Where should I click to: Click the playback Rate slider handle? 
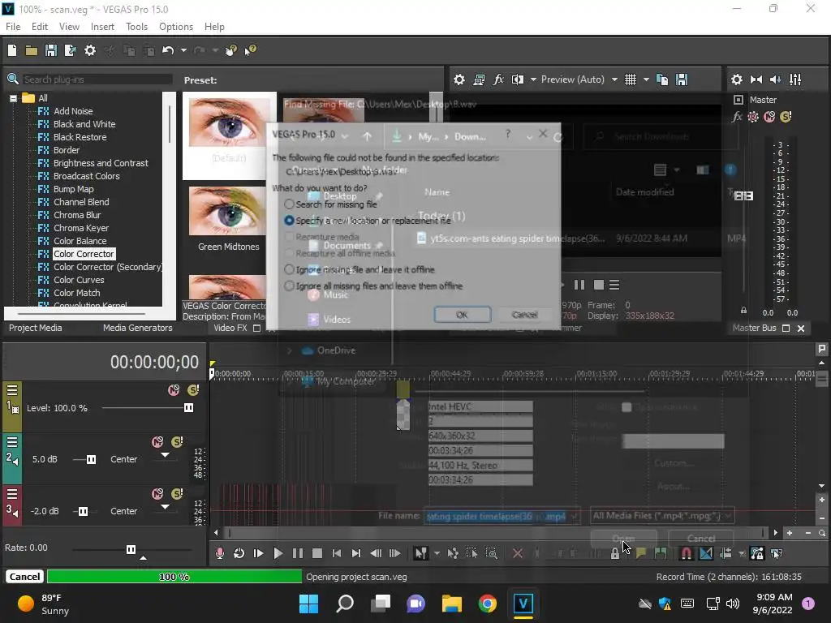point(131,549)
